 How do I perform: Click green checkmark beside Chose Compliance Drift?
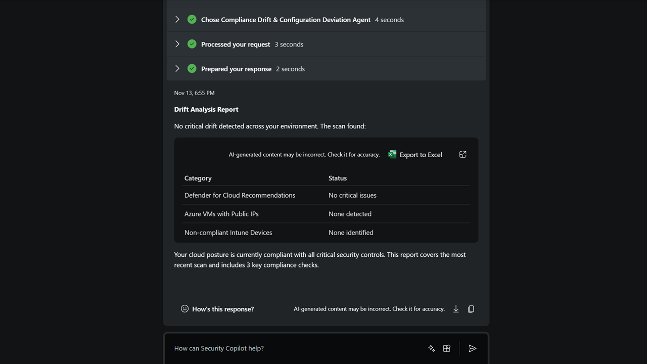click(x=192, y=20)
